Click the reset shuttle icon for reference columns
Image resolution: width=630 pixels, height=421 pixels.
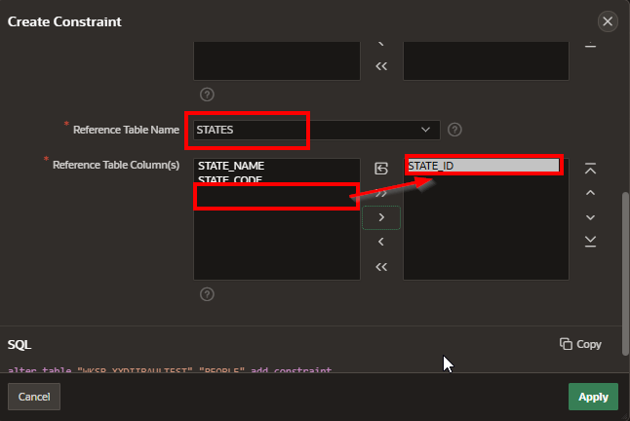point(381,169)
